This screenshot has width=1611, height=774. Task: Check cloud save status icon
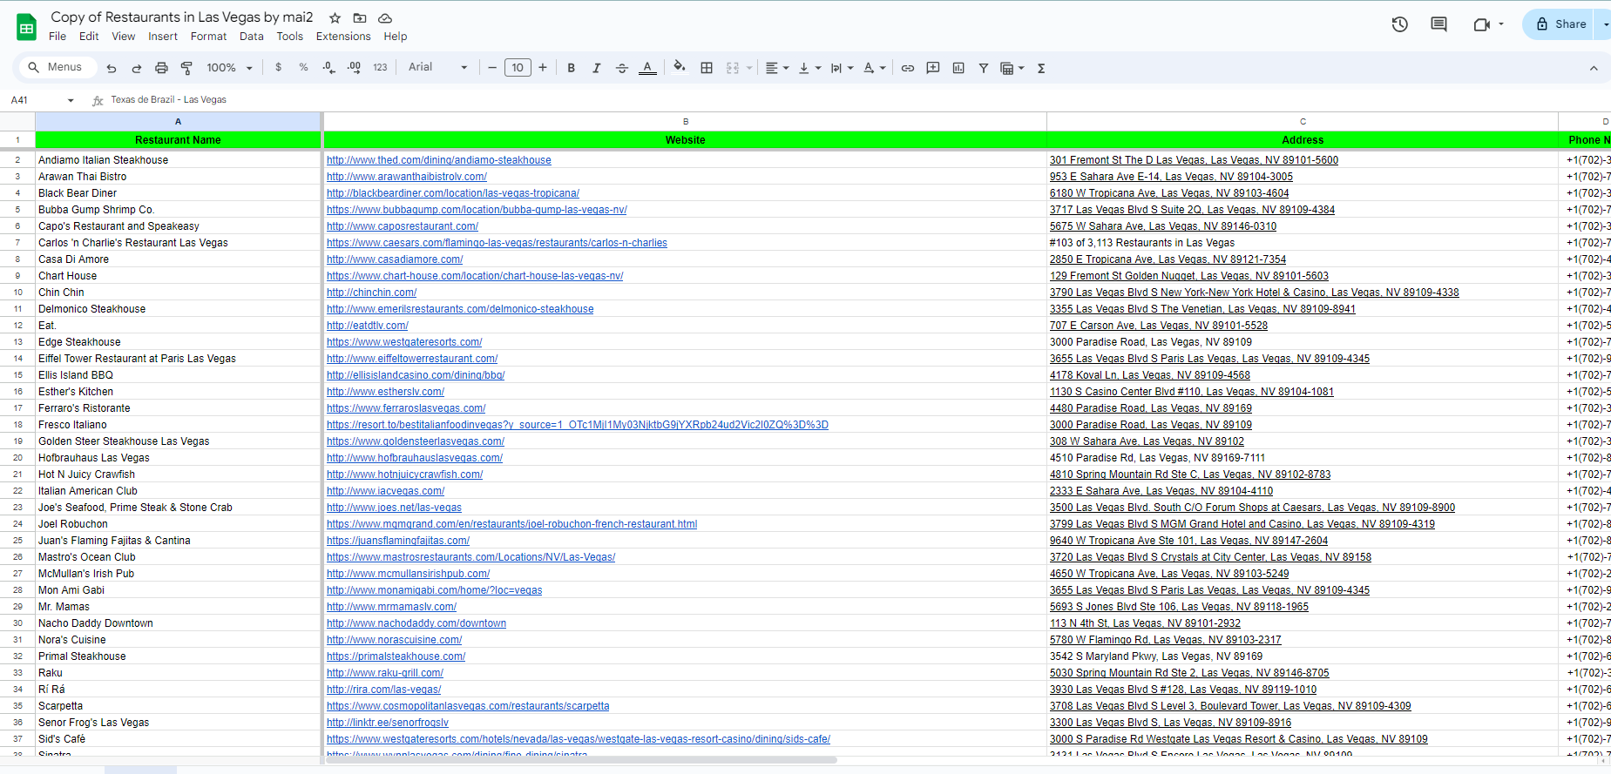pyautogui.click(x=385, y=17)
